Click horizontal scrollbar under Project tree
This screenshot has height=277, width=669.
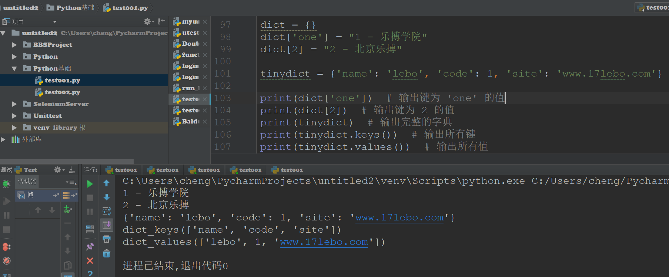67,161
